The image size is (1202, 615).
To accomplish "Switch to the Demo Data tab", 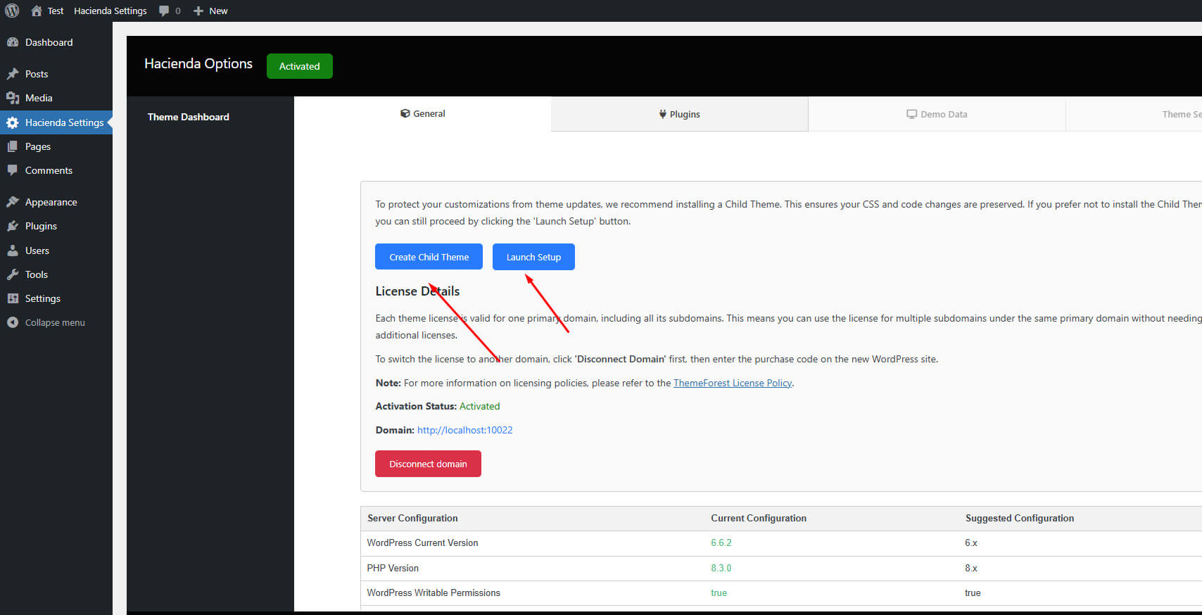I will click(x=937, y=115).
